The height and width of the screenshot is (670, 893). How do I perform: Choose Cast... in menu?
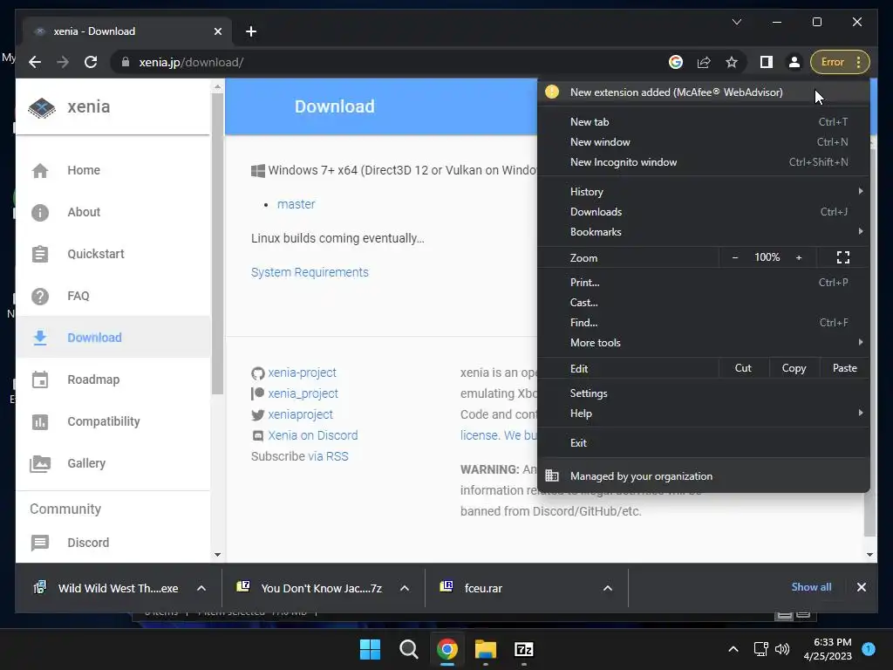point(703,303)
